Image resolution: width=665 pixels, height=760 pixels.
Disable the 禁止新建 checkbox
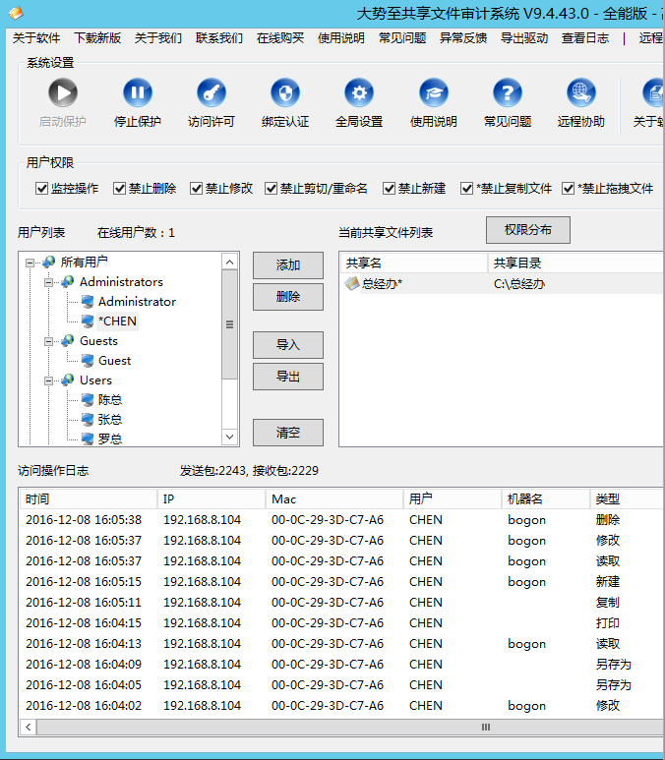[x=389, y=189]
